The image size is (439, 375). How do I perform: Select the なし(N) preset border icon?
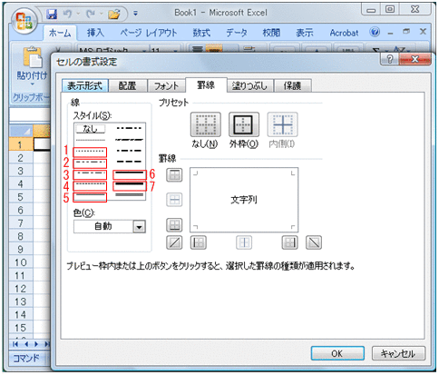click(206, 124)
